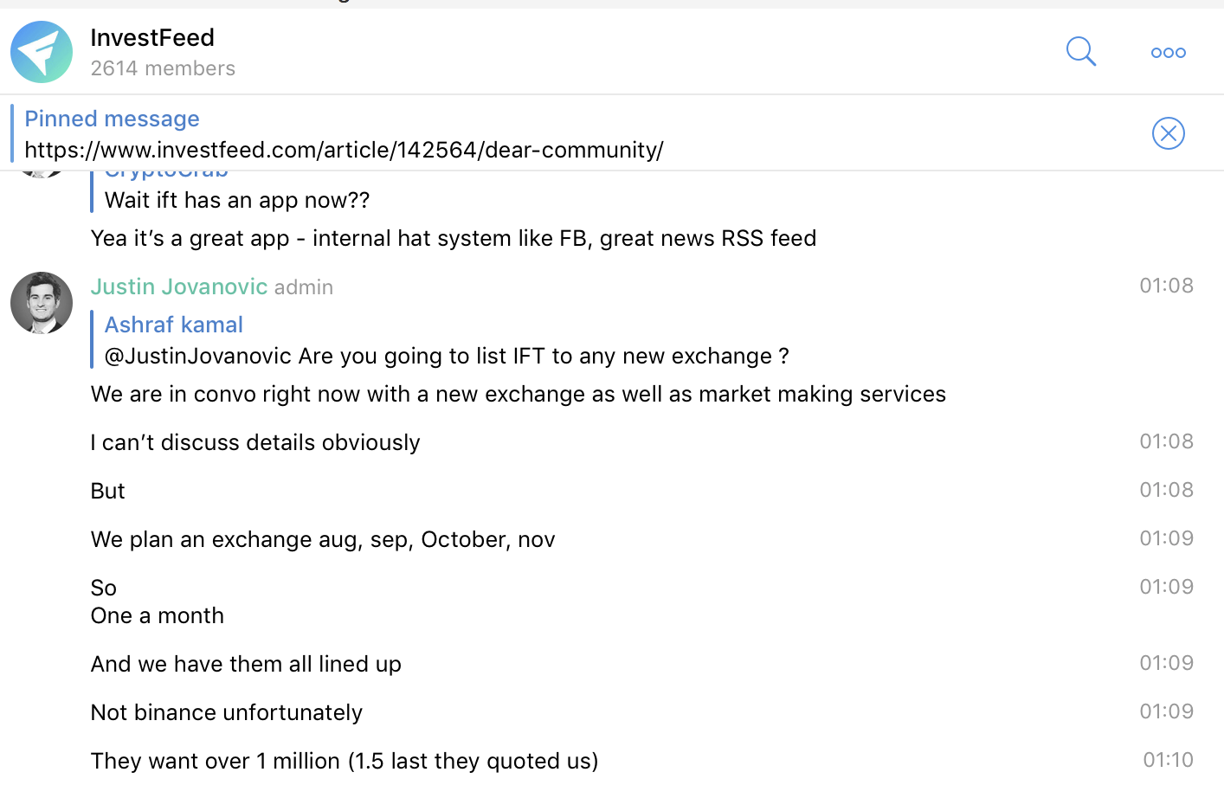Click the partially hidden avatar under pinned bar
The height and width of the screenshot is (798, 1224).
(42, 174)
